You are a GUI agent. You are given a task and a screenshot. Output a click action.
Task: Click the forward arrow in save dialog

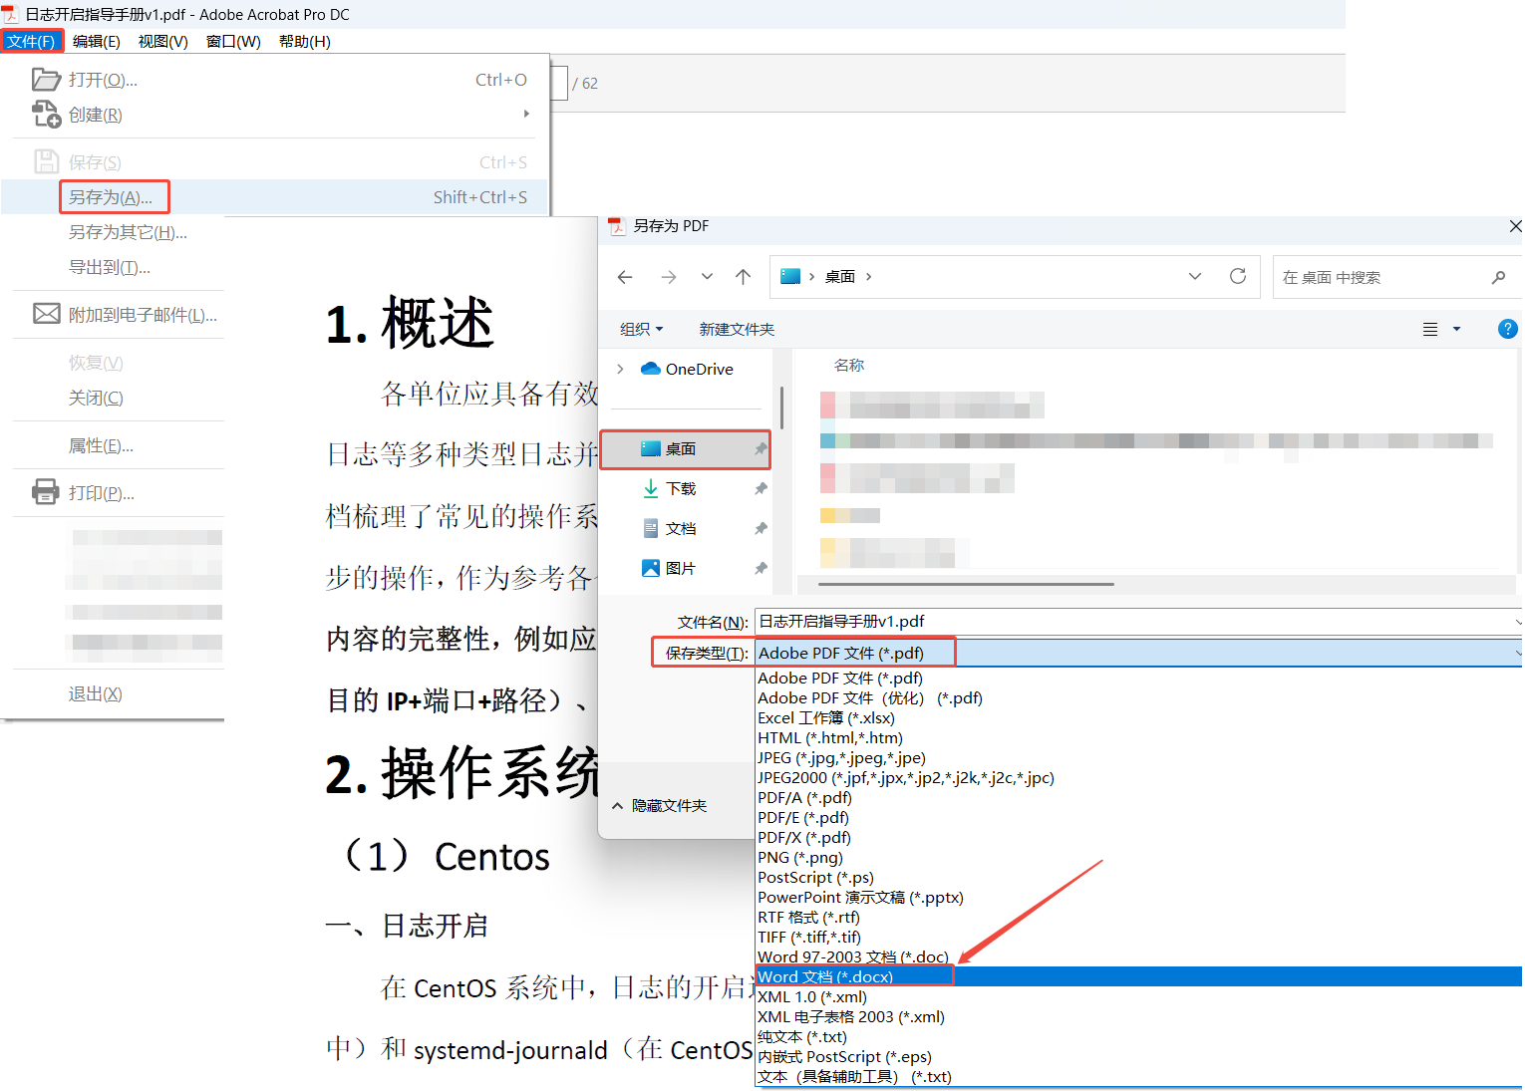coord(669,277)
